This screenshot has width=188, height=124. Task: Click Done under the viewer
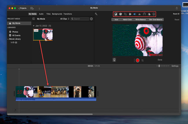160,60
